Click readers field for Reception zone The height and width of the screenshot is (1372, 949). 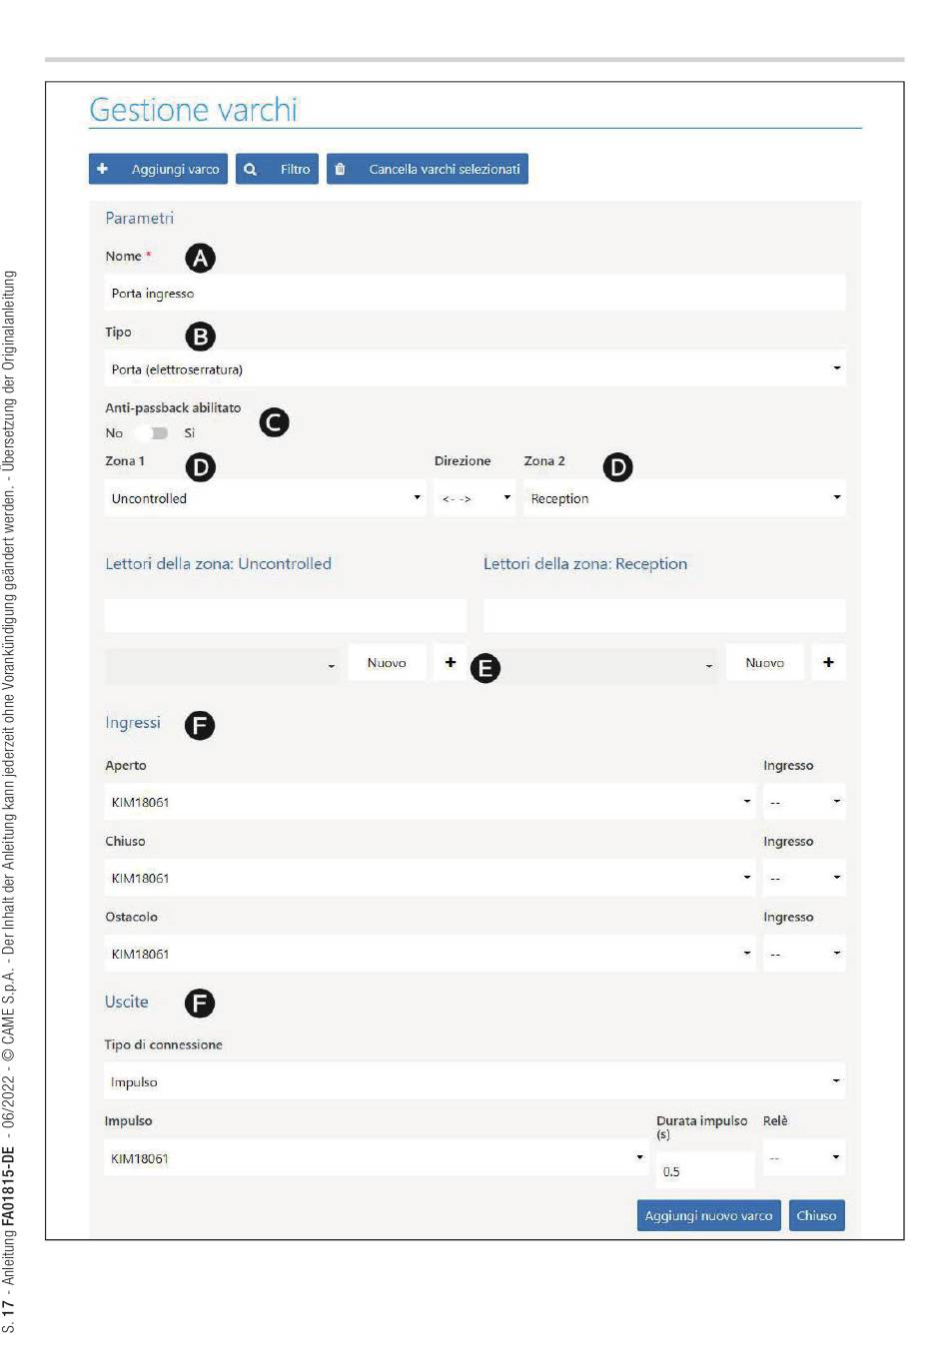[664, 615]
